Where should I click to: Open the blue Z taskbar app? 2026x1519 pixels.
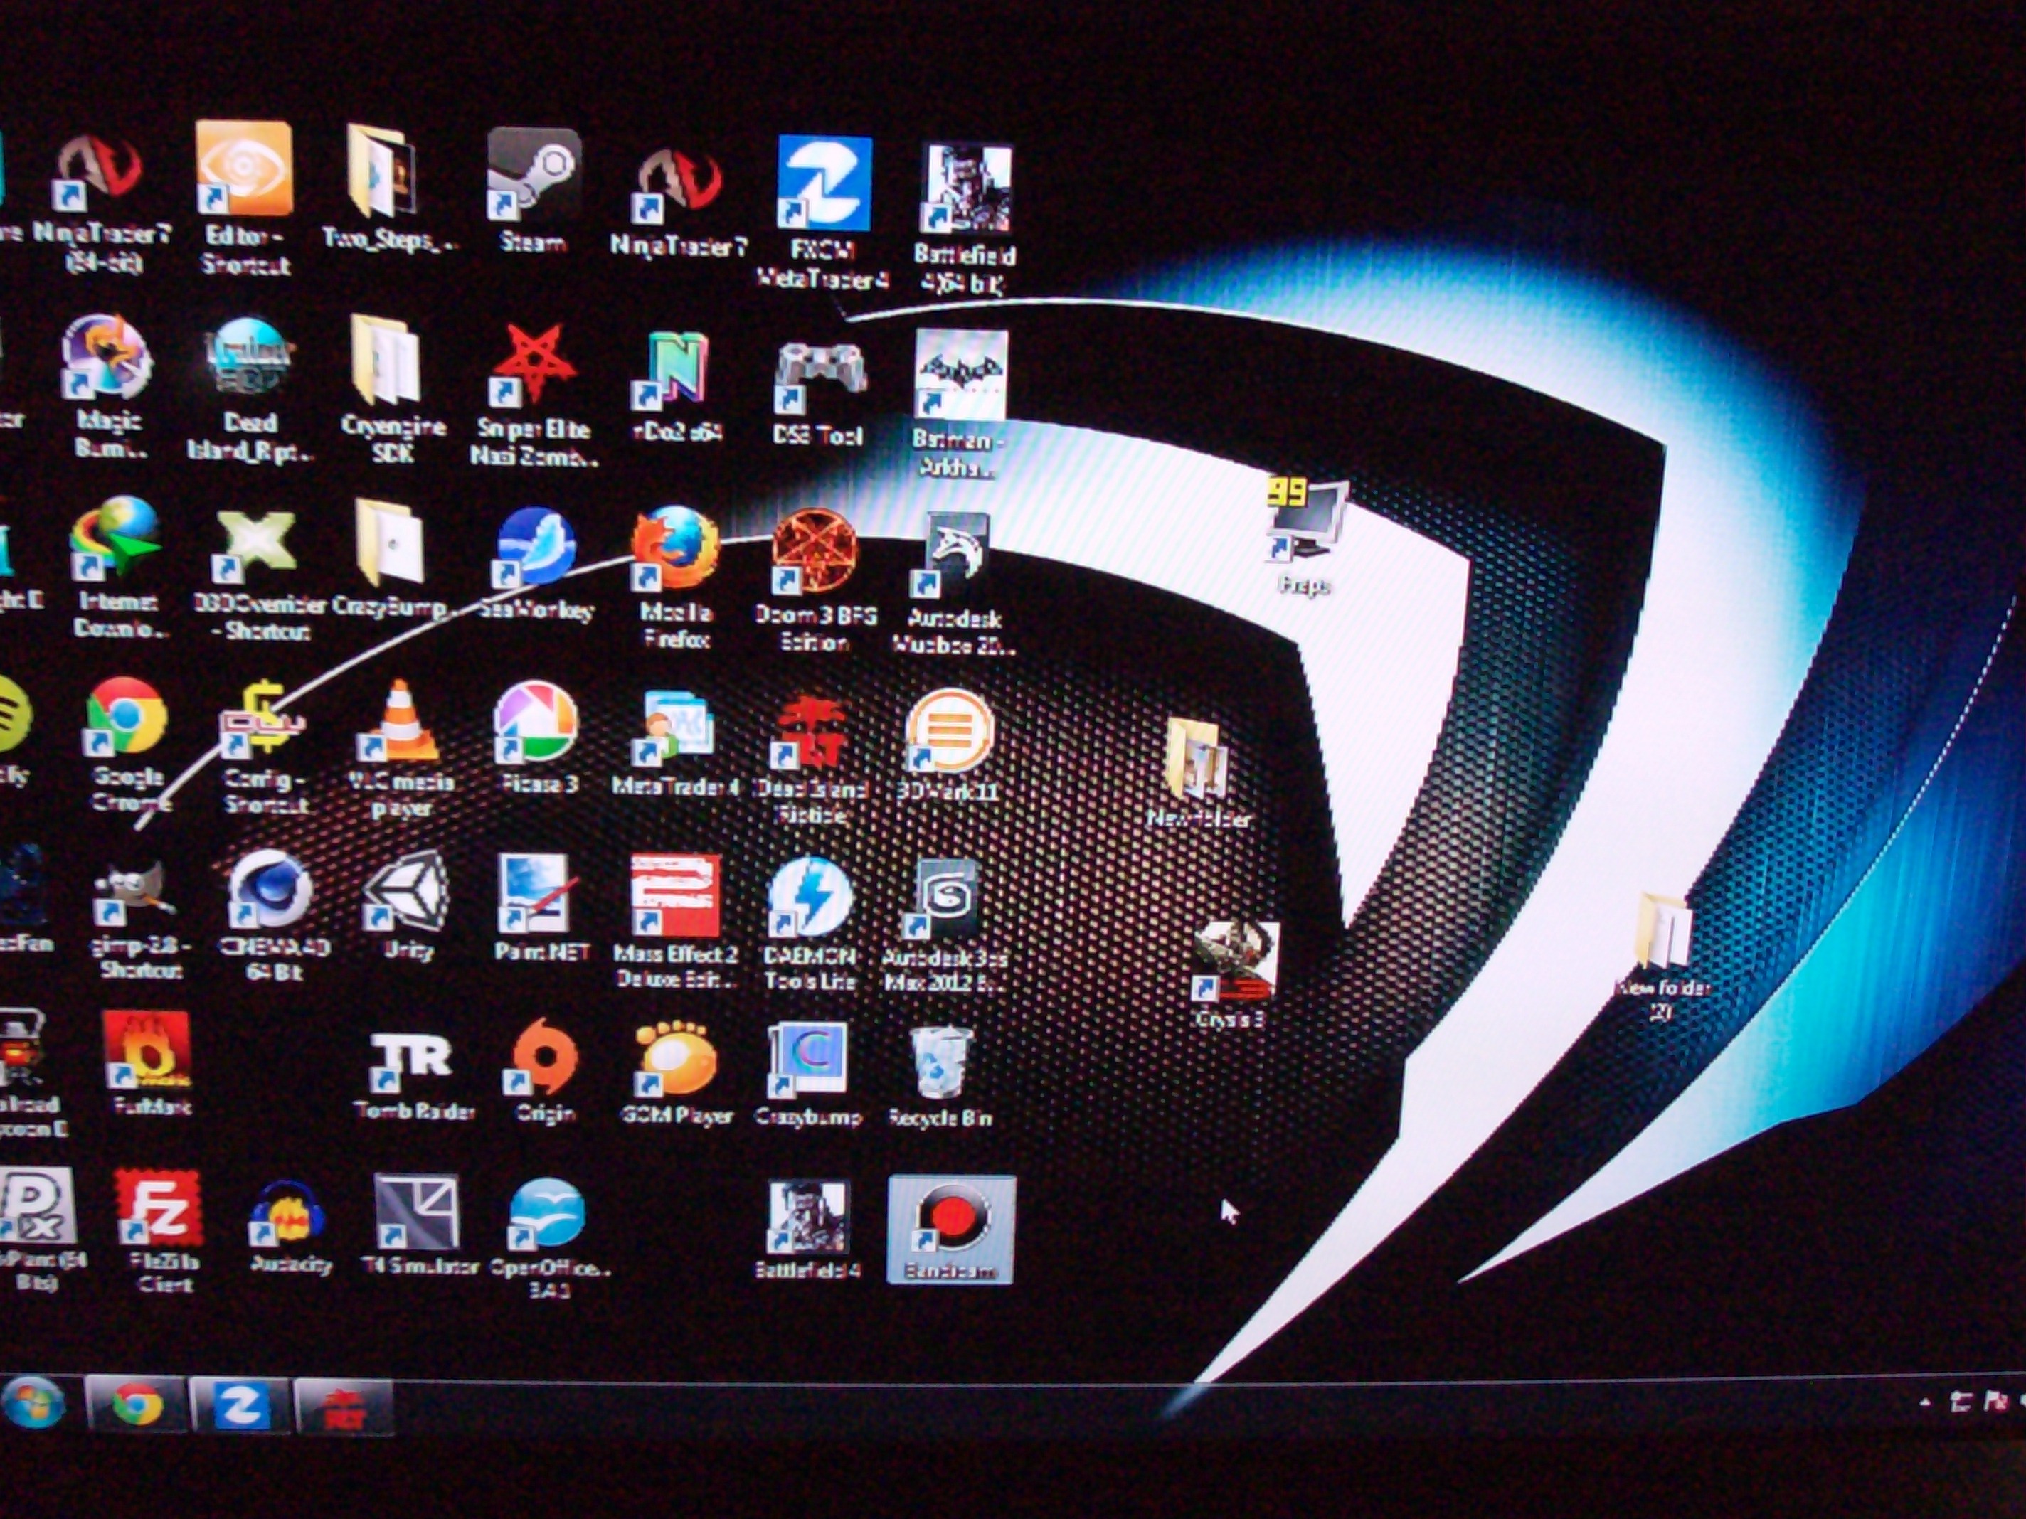[x=241, y=1405]
